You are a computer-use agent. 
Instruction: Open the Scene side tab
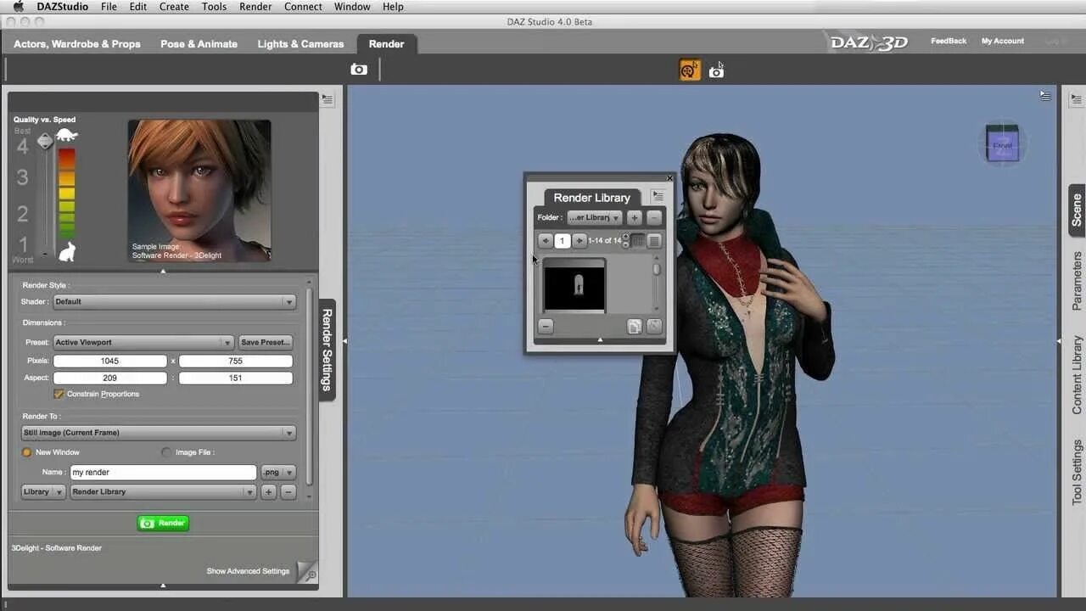[1077, 210]
